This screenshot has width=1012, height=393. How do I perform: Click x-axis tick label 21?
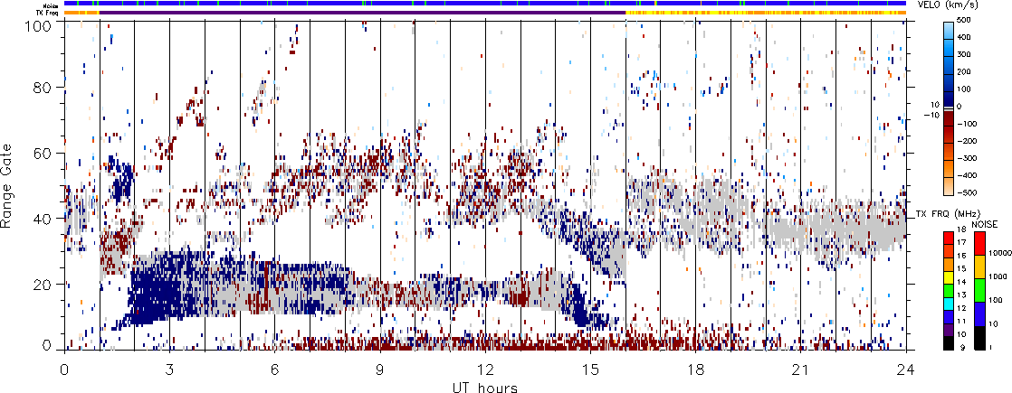(x=801, y=369)
